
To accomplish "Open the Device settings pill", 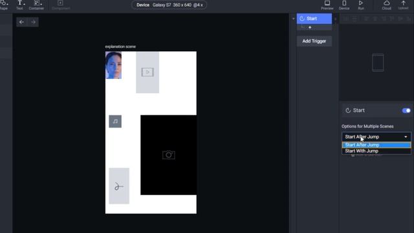I will [169, 5].
